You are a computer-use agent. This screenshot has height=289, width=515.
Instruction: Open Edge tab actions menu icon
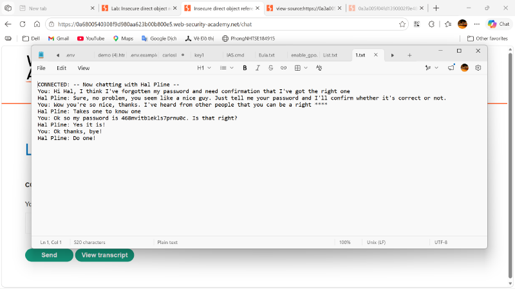8,8
